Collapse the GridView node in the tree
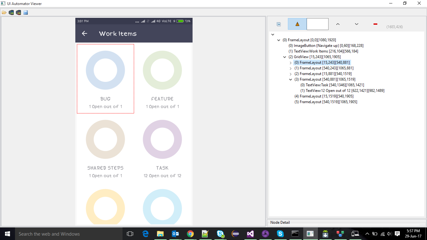This screenshot has width=427, height=240. [285, 57]
